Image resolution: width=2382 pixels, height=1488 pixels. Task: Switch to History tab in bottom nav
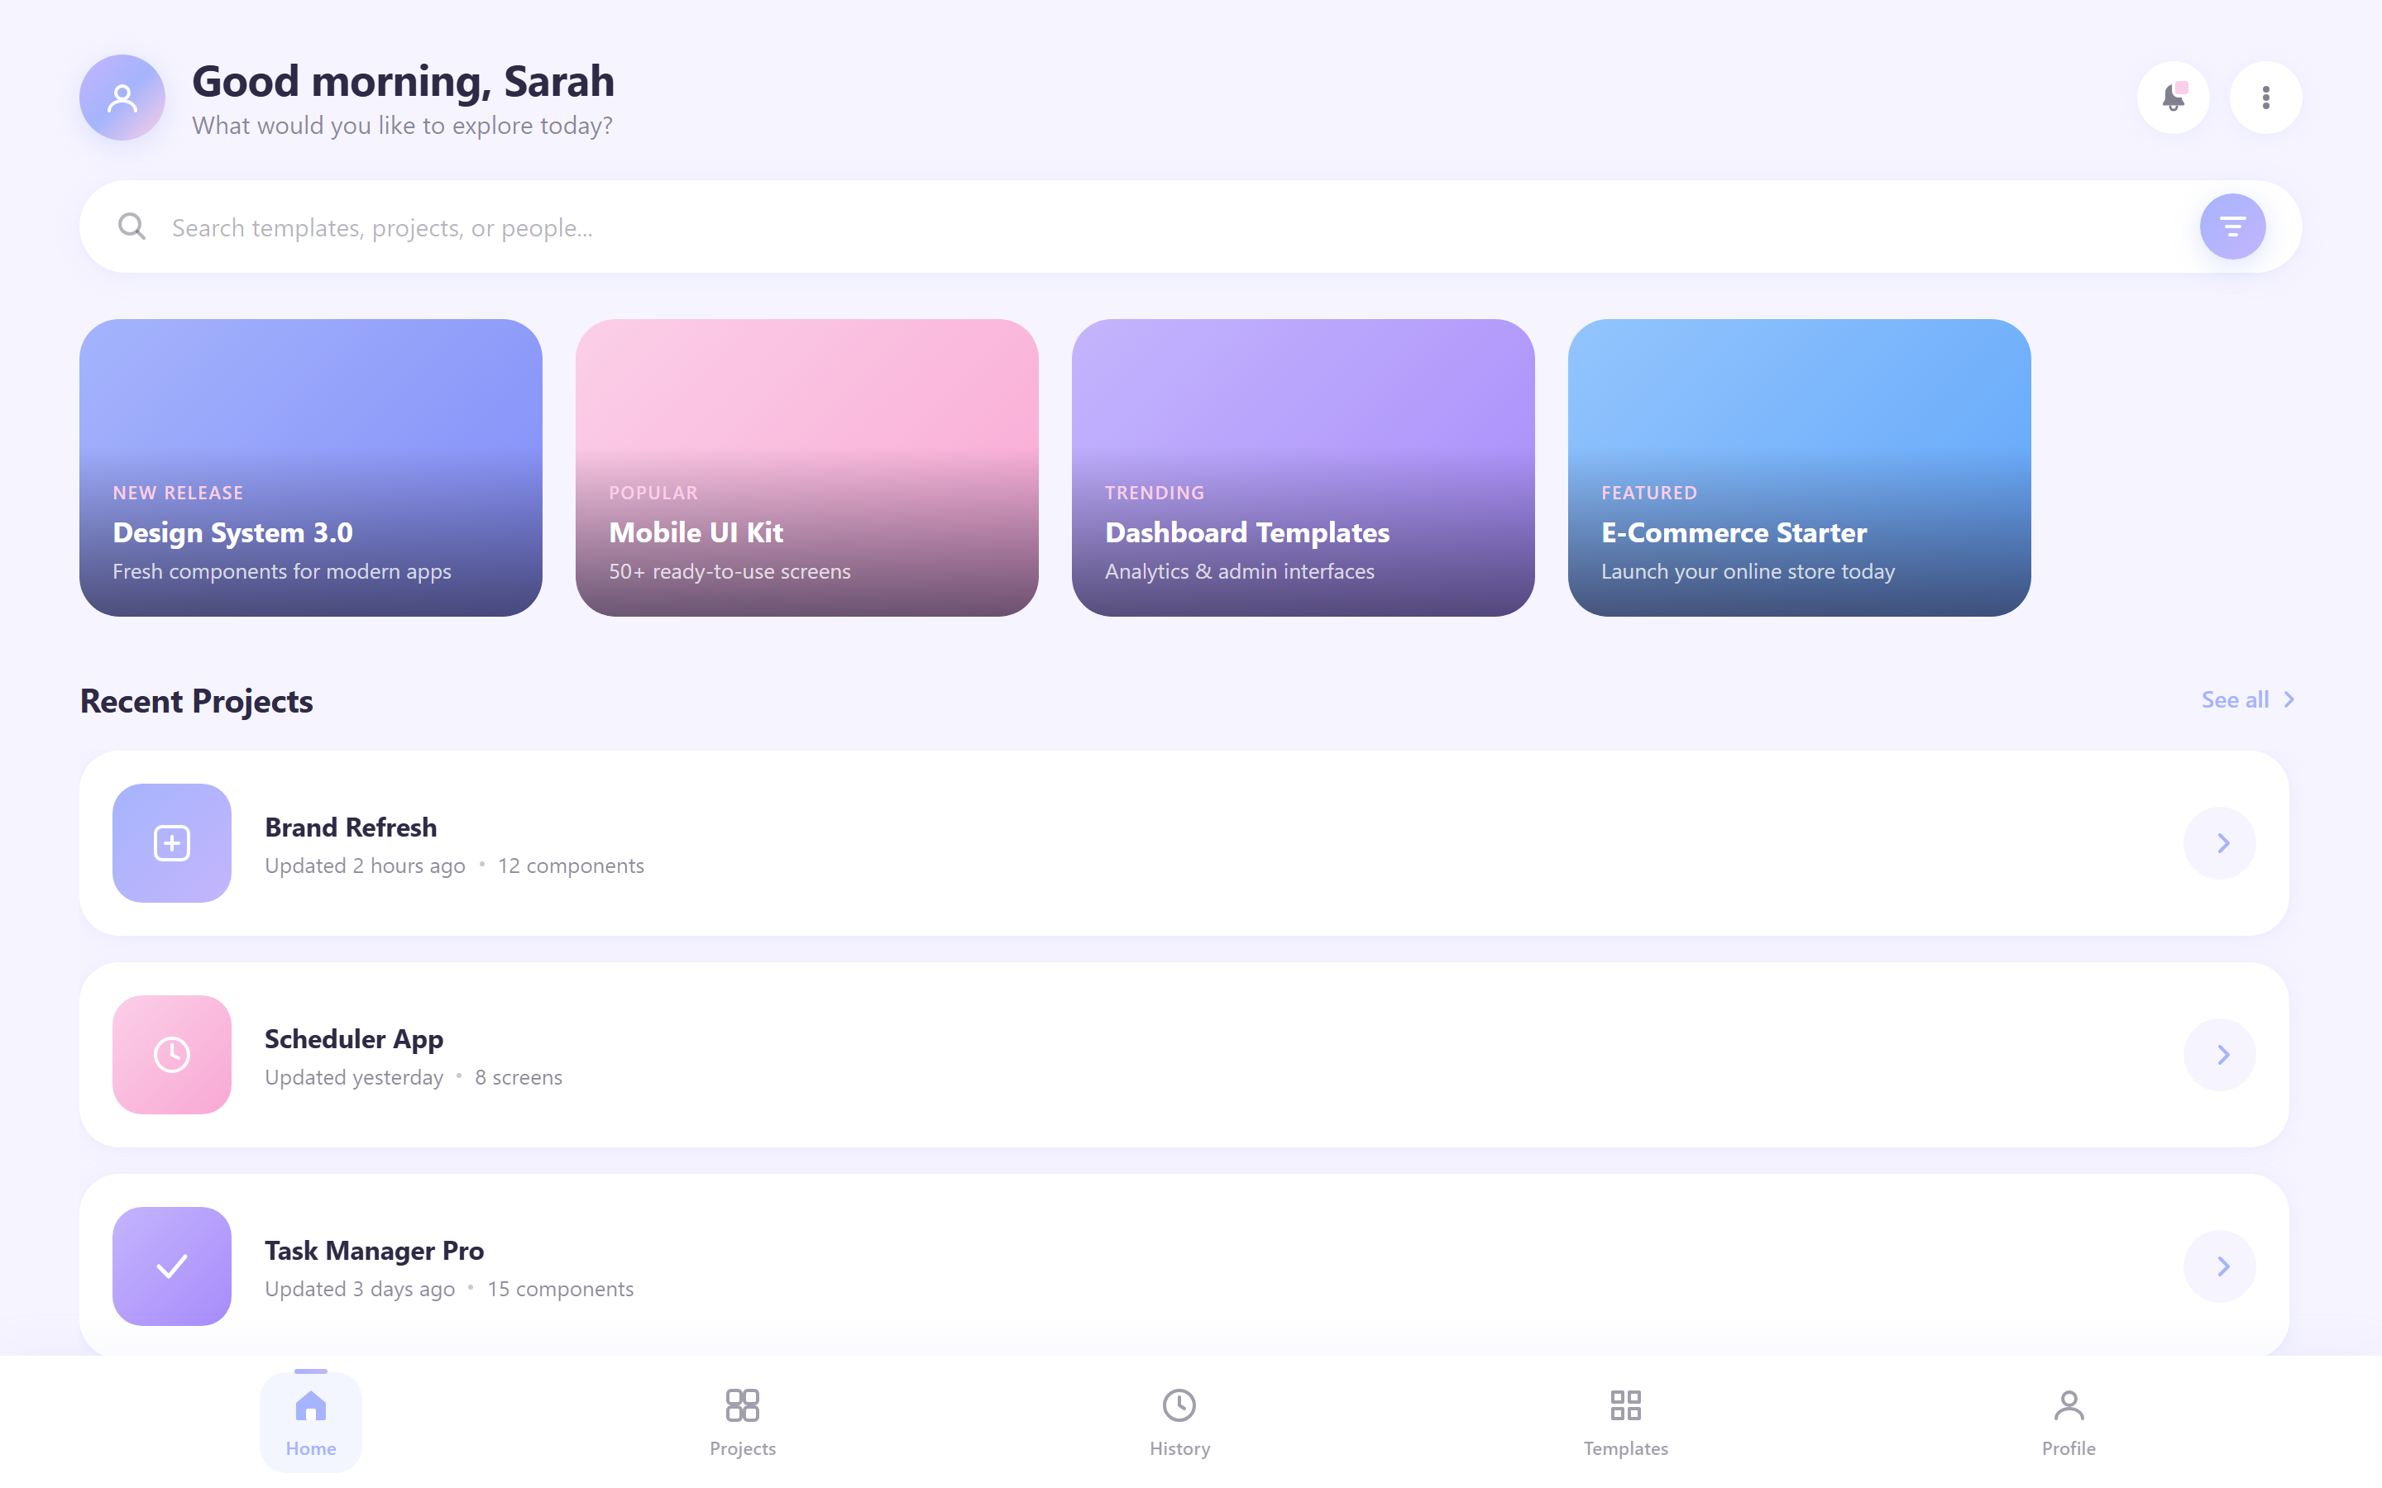[1179, 1422]
